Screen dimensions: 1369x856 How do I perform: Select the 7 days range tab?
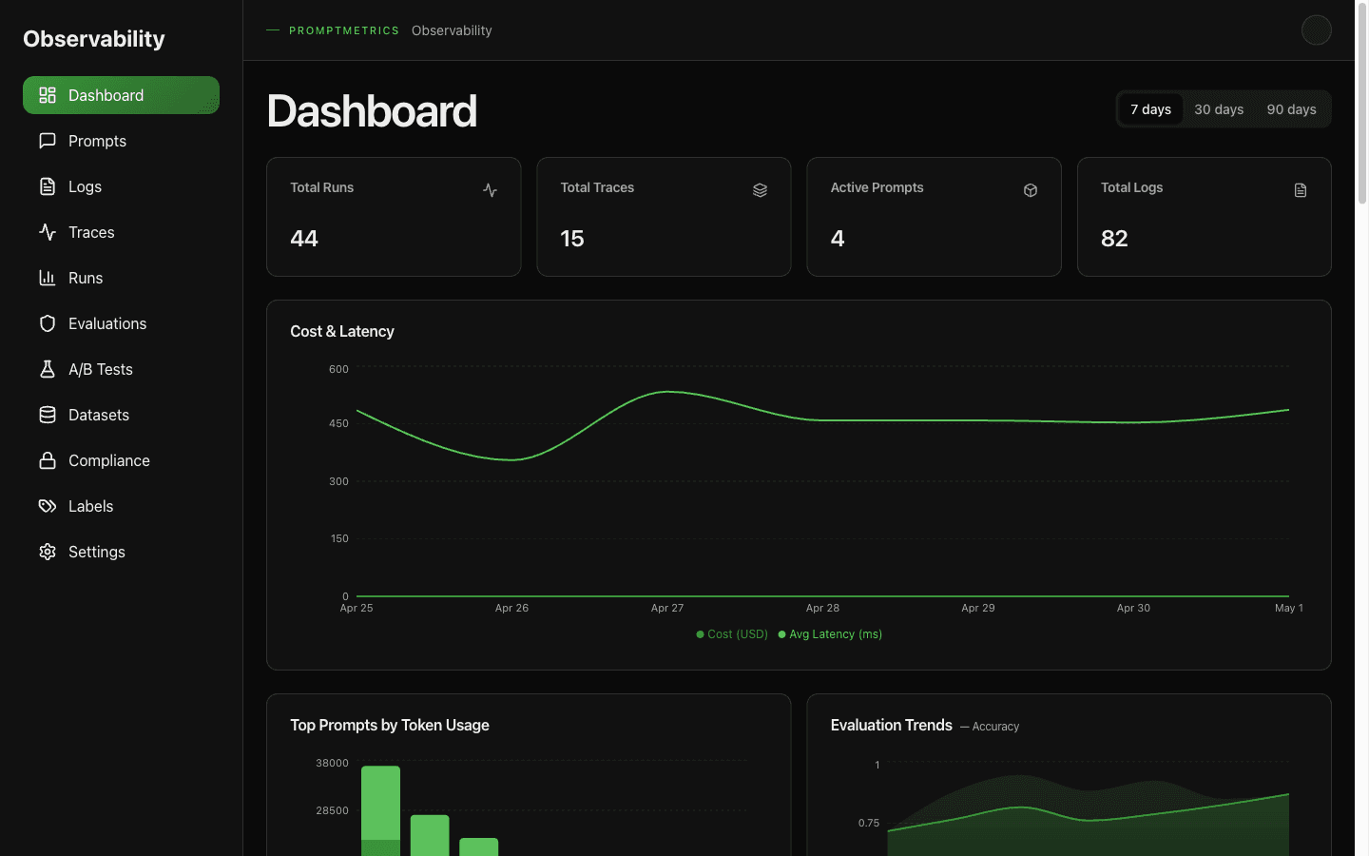pos(1150,109)
